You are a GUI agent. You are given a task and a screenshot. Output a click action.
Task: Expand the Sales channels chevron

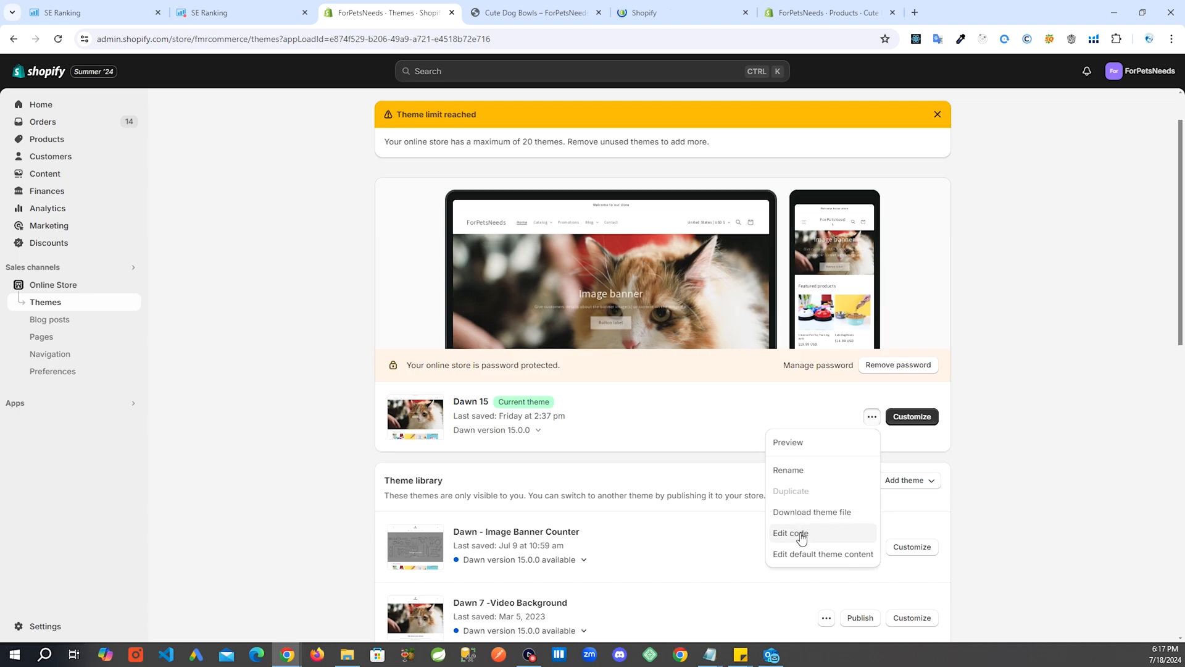pos(133,267)
